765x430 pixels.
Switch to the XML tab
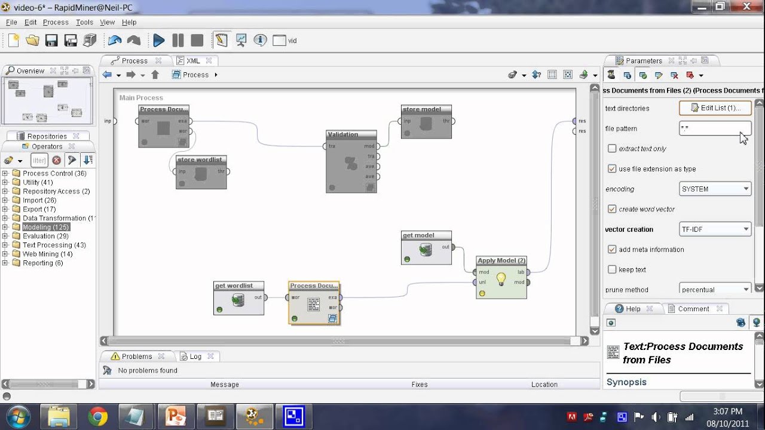pyautogui.click(x=193, y=60)
